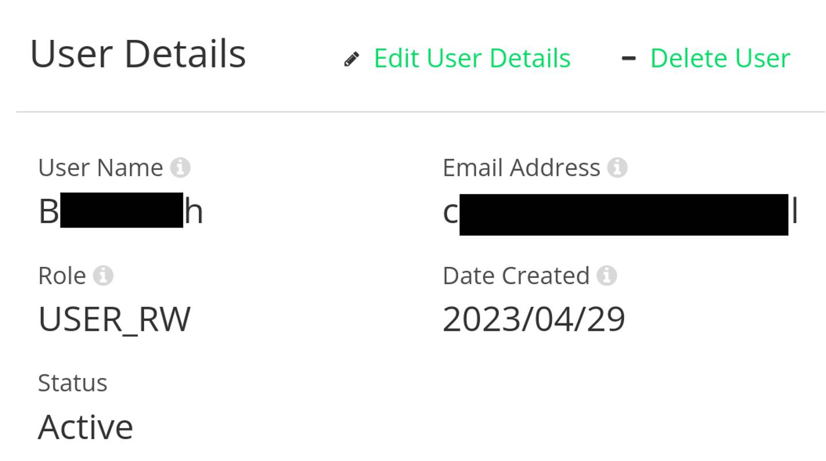Click the date 2023/04/29
The height and width of the screenshot is (461, 826).
pyautogui.click(x=534, y=319)
